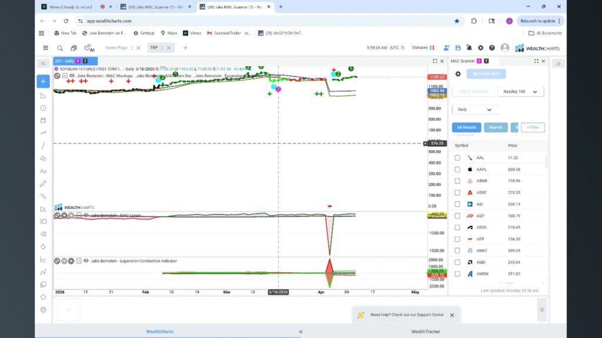Open the Daily timeframe dropdown
Viewport: 602px width, 338px height.
(474, 109)
